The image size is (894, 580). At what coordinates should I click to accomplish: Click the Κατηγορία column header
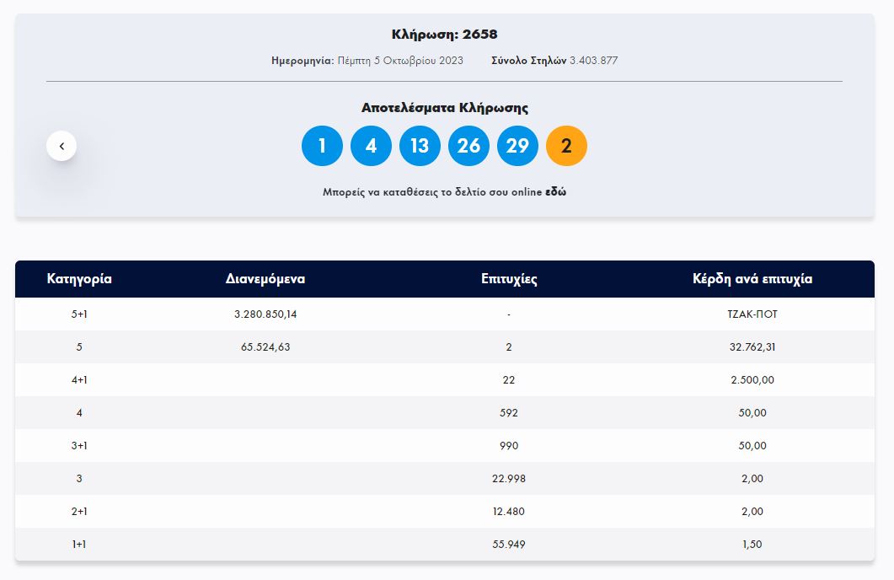tap(80, 278)
